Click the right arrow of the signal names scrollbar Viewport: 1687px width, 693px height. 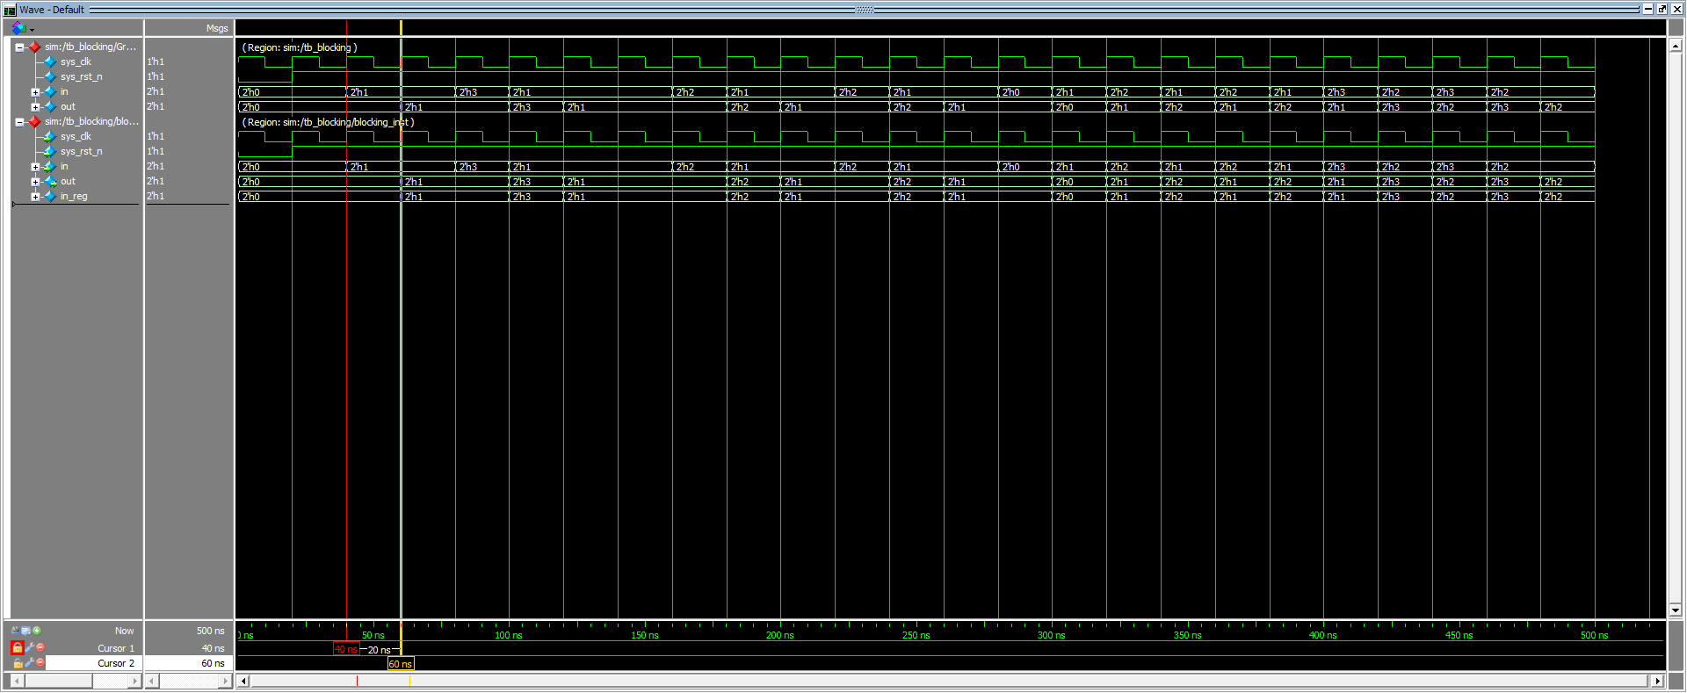point(134,682)
